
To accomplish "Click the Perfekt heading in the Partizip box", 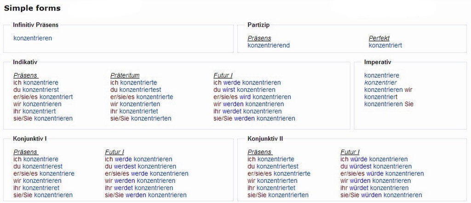I will pyautogui.click(x=379, y=38).
